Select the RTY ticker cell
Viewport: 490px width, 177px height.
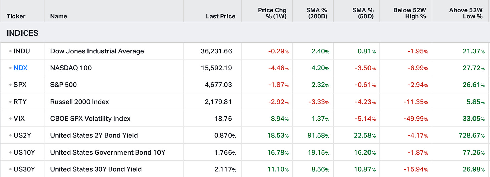coord(20,102)
